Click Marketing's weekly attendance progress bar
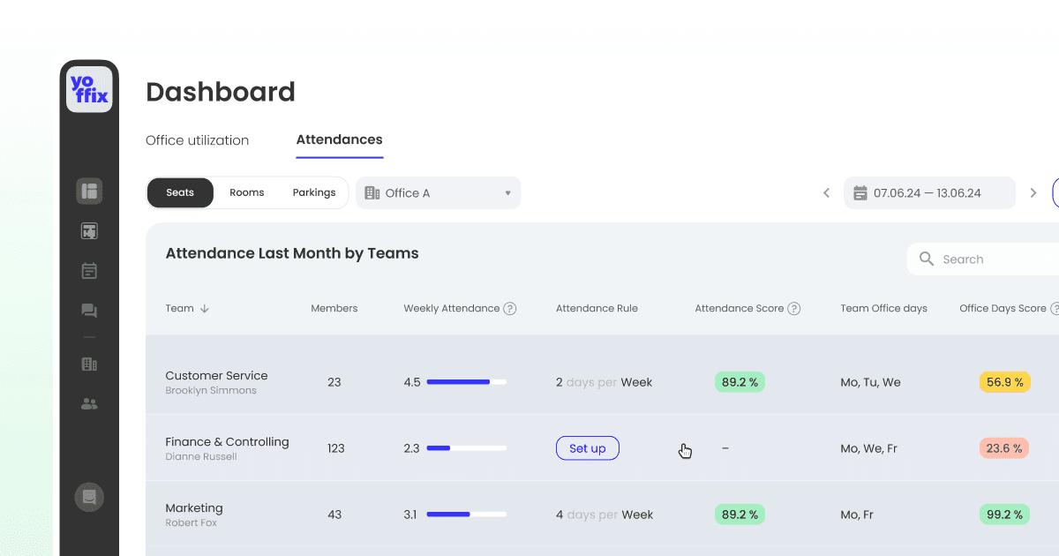The height and width of the screenshot is (556, 1059). point(465,515)
